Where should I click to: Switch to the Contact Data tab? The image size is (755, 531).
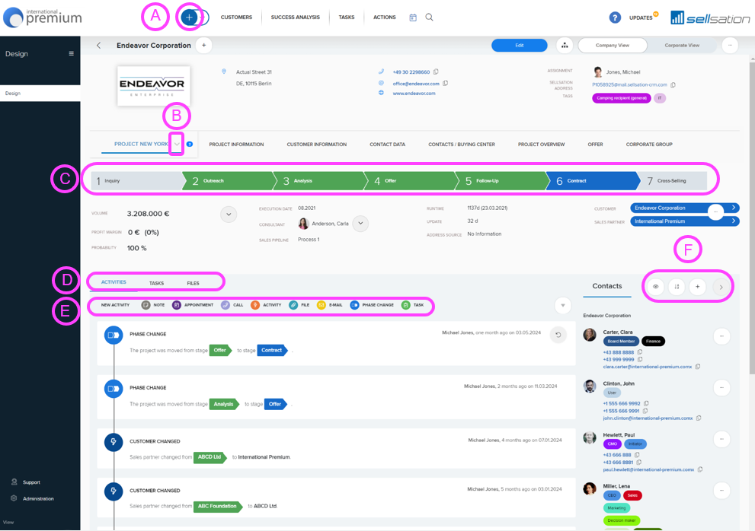coord(387,145)
